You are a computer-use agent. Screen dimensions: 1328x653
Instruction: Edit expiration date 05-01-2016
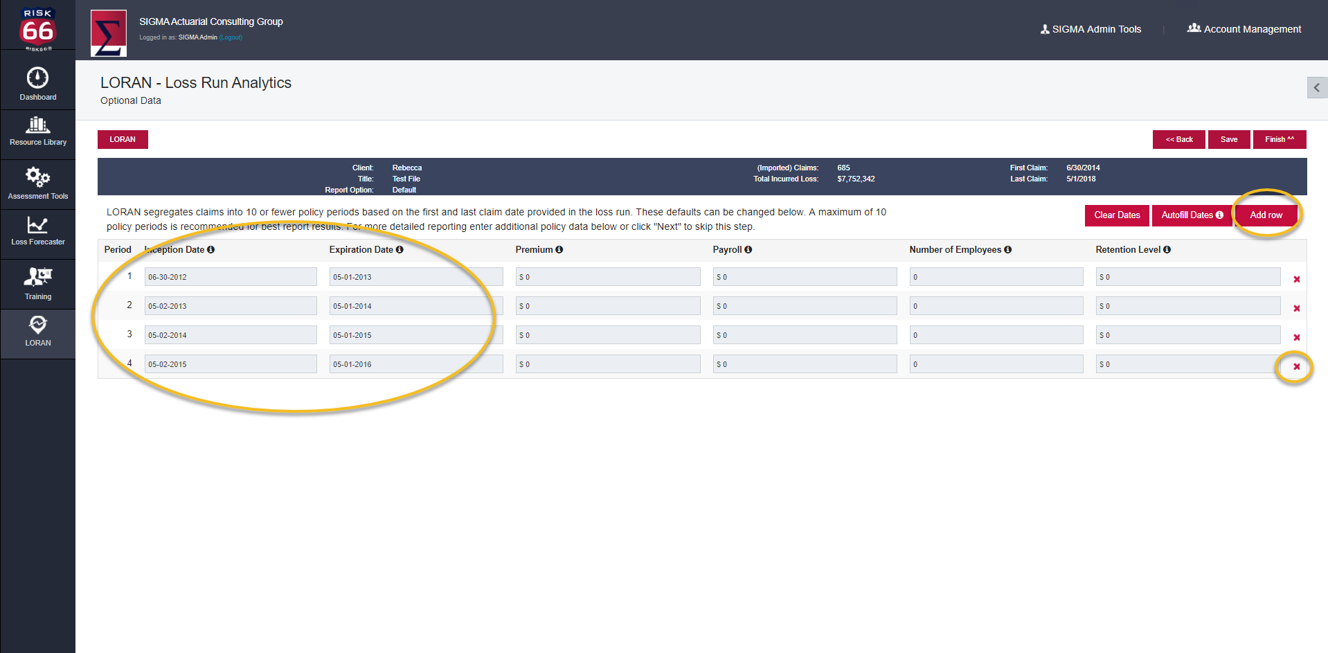click(416, 364)
